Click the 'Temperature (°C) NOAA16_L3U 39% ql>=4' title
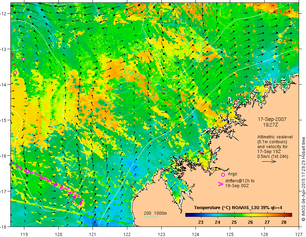The width and height of the screenshot is (306, 237). tap(238, 207)
